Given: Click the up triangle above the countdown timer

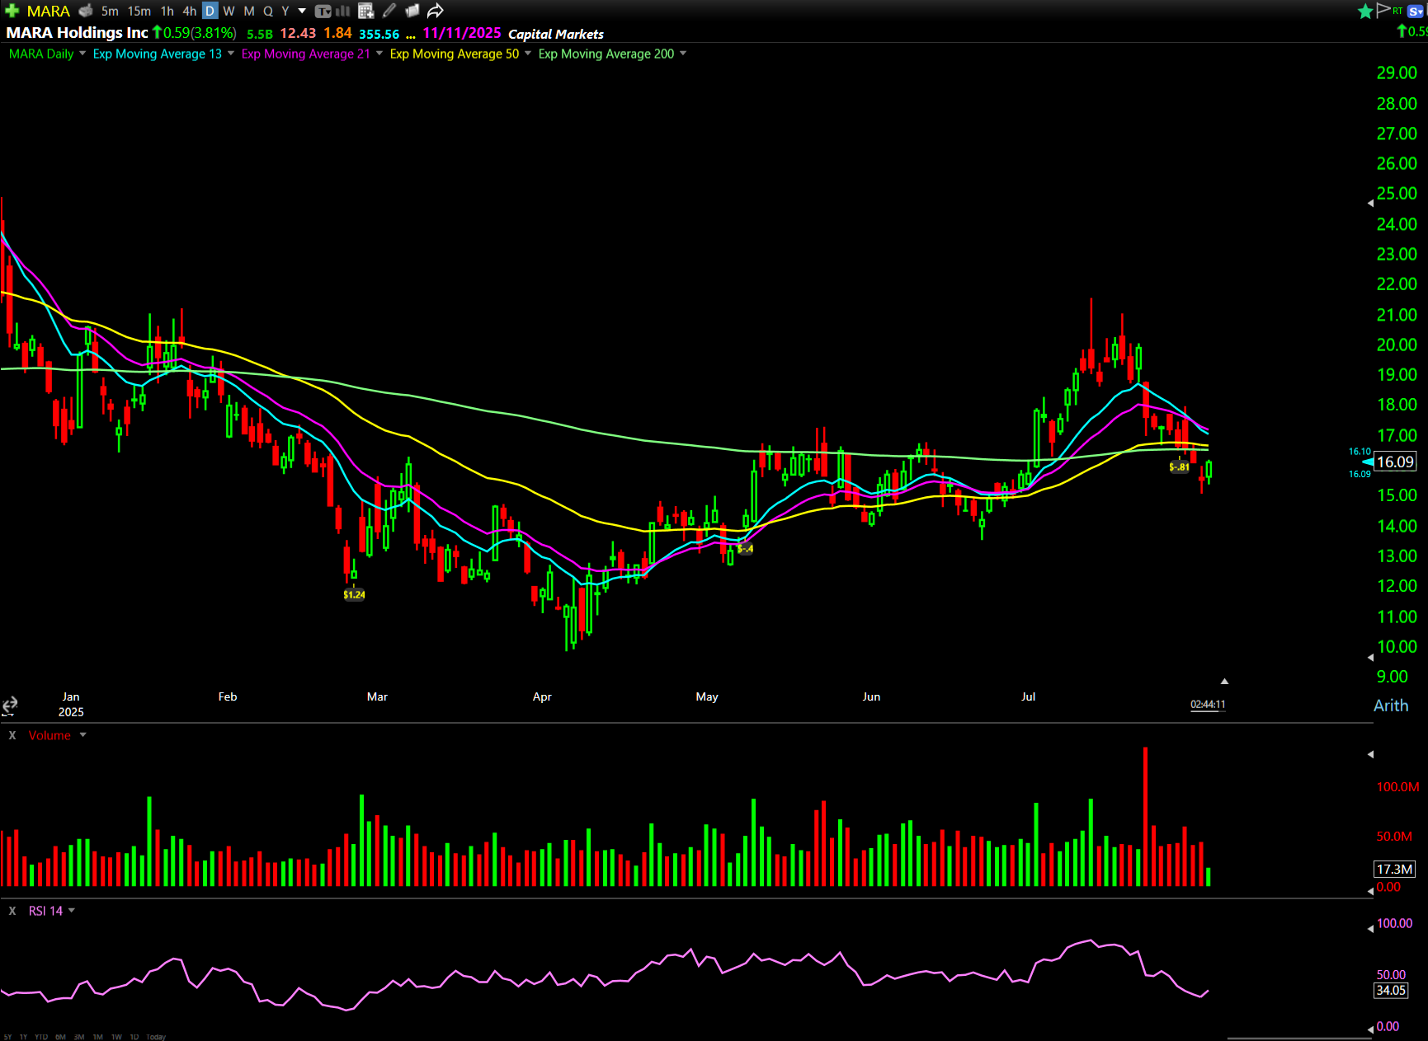Looking at the screenshot, I should coord(1224,682).
